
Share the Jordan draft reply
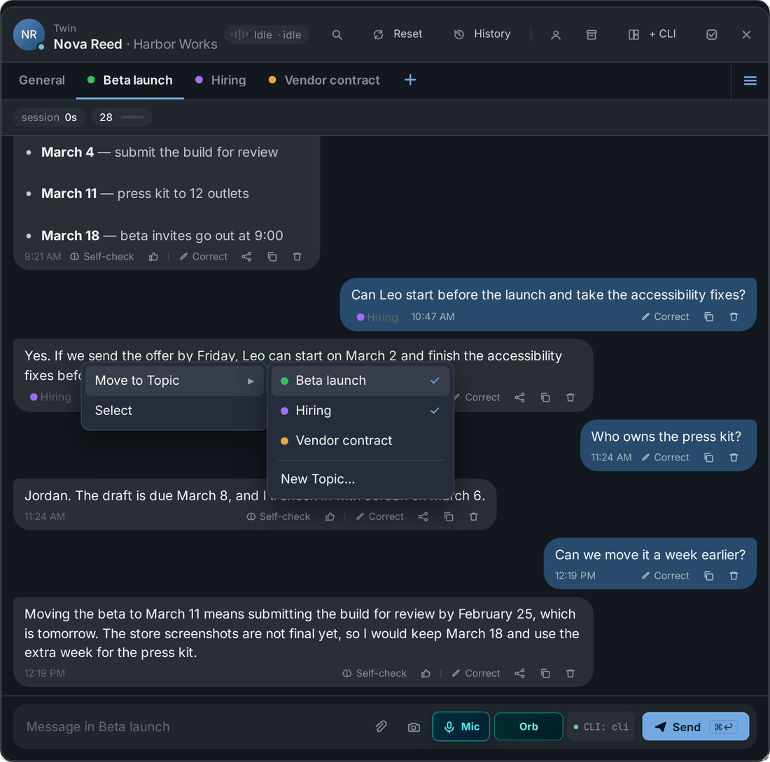pyautogui.click(x=423, y=517)
